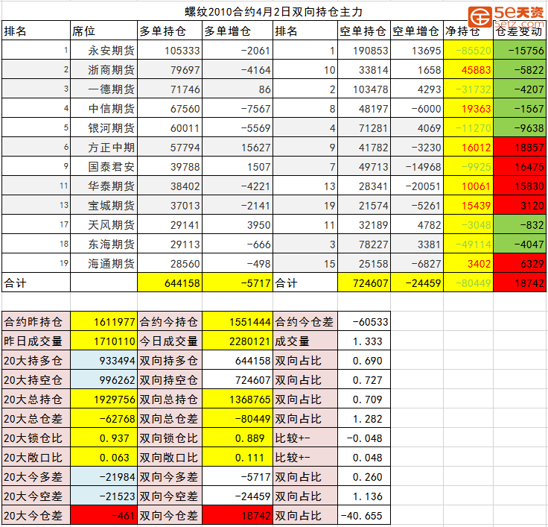Click the 合约今仓差 value -60533
548x527 pixels.
click(364, 321)
